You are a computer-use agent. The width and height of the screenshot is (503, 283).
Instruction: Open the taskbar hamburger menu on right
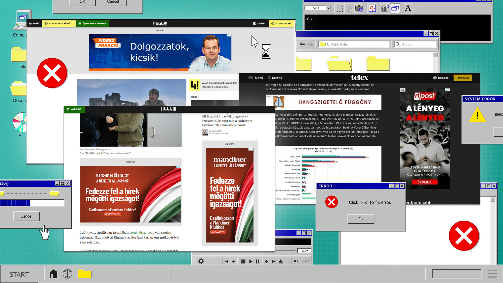click(492, 274)
